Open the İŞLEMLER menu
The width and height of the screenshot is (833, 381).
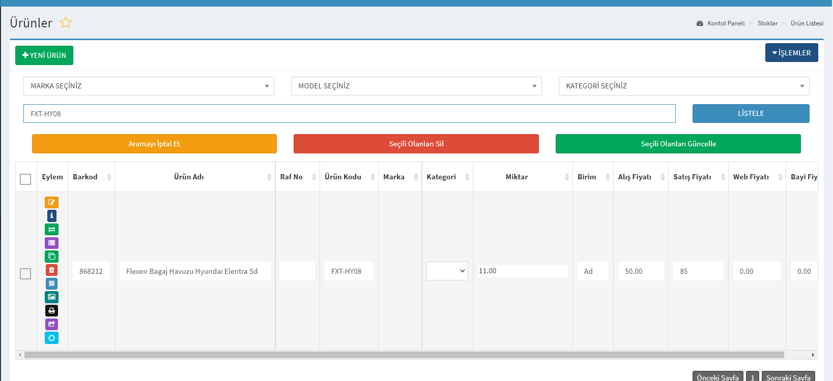pyautogui.click(x=791, y=53)
